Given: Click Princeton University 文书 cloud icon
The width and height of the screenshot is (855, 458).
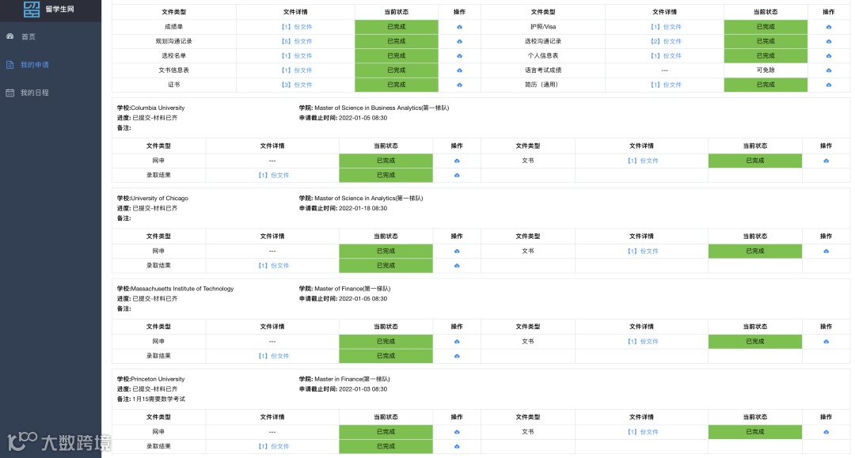Looking at the screenshot, I should 826,432.
